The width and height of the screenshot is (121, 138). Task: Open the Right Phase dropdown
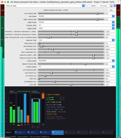coord(76,22)
